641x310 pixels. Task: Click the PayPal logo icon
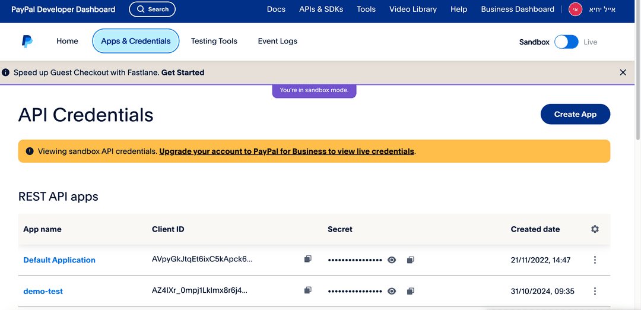[27, 41]
